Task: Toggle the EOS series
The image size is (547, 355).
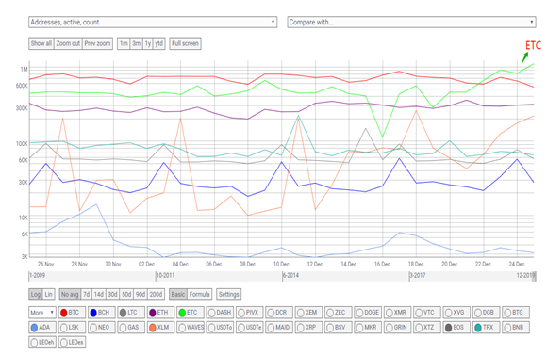Action: [x=457, y=328]
